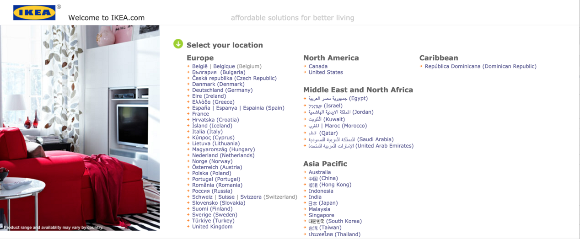Select Nederland (Netherlands)
Image resolution: width=580 pixels, height=239 pixels.
click(x=223, y=155)
